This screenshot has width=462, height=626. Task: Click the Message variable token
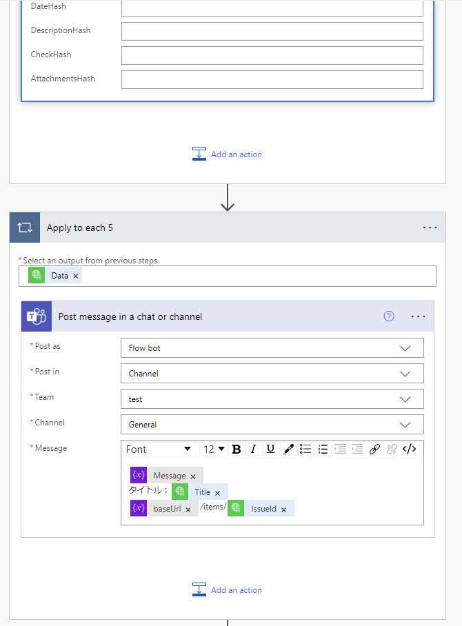click(x=166, y=475)
